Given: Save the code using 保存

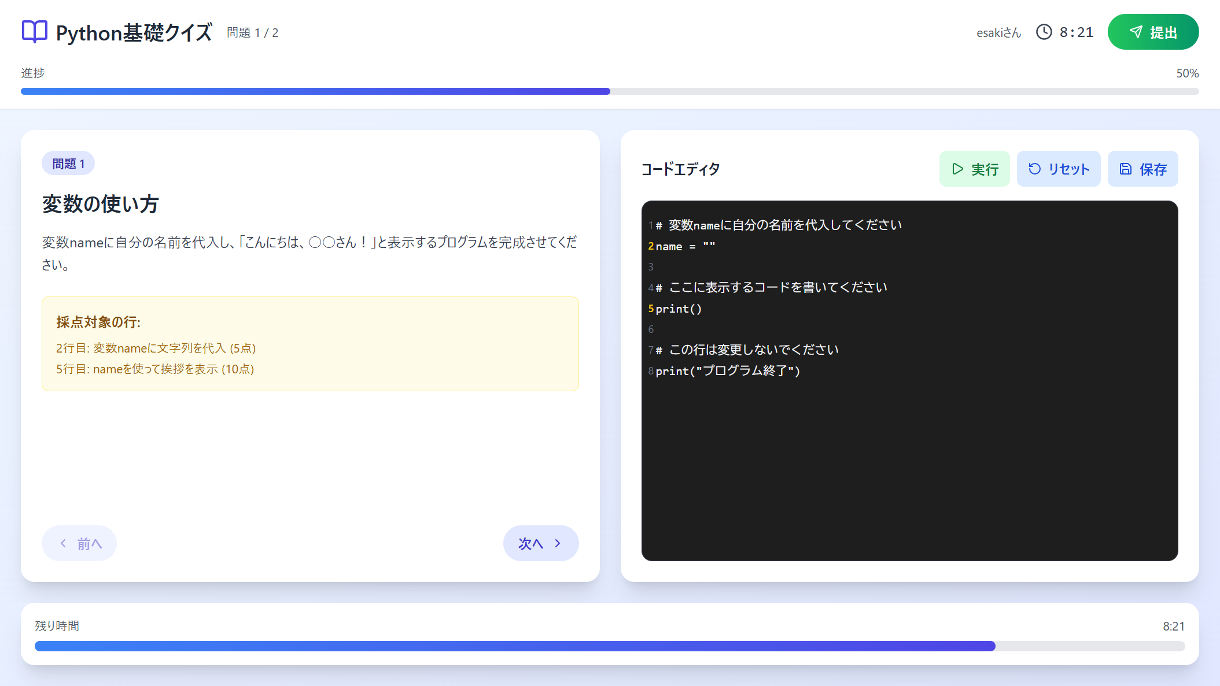Looking at the screenshot, I should point(1142,169).
